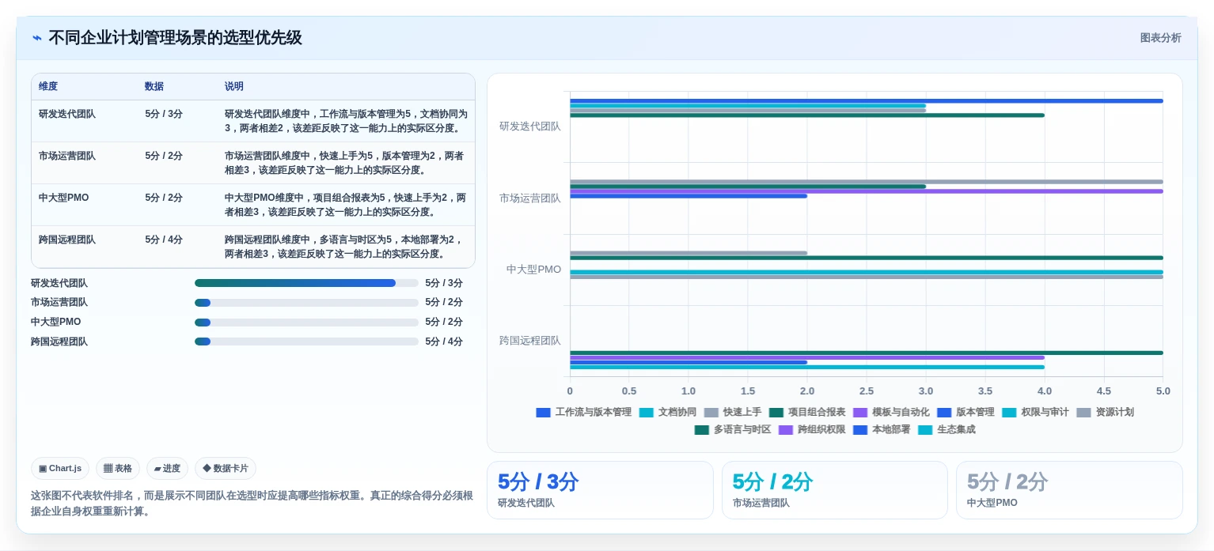Click the 跨国远程团队 description text in table

tap(344, 247)
